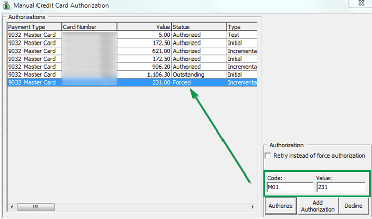This screenshot has height=219, width=372.
Task: Select the row with value 621.00
Action: coord(132,51)
